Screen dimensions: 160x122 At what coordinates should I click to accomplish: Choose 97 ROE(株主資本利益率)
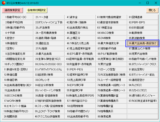click(143, 101)
